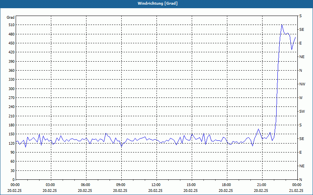Choose the 210 degree axis label
Viewport: 313px width, 195px height.
coord(12,116)
